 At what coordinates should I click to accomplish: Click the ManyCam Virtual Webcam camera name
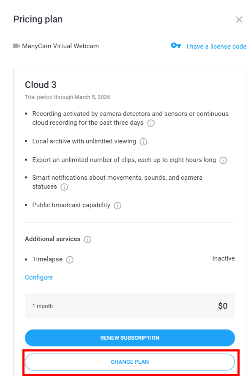point(60,46)
